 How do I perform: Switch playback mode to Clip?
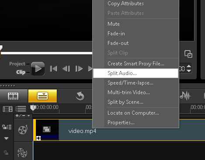[21, 72]
